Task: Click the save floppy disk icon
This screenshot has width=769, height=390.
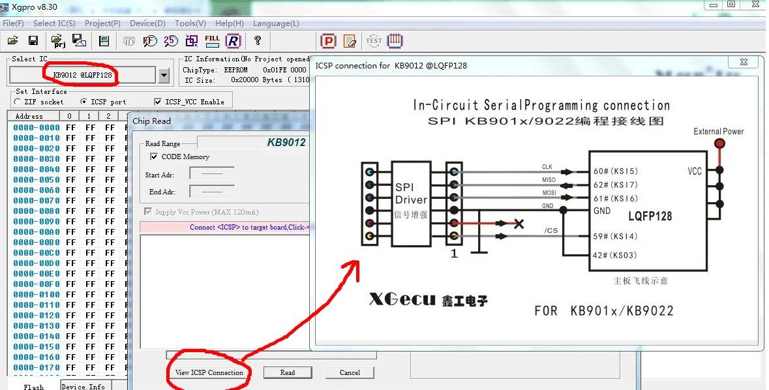Action: [x=33, y=40]
